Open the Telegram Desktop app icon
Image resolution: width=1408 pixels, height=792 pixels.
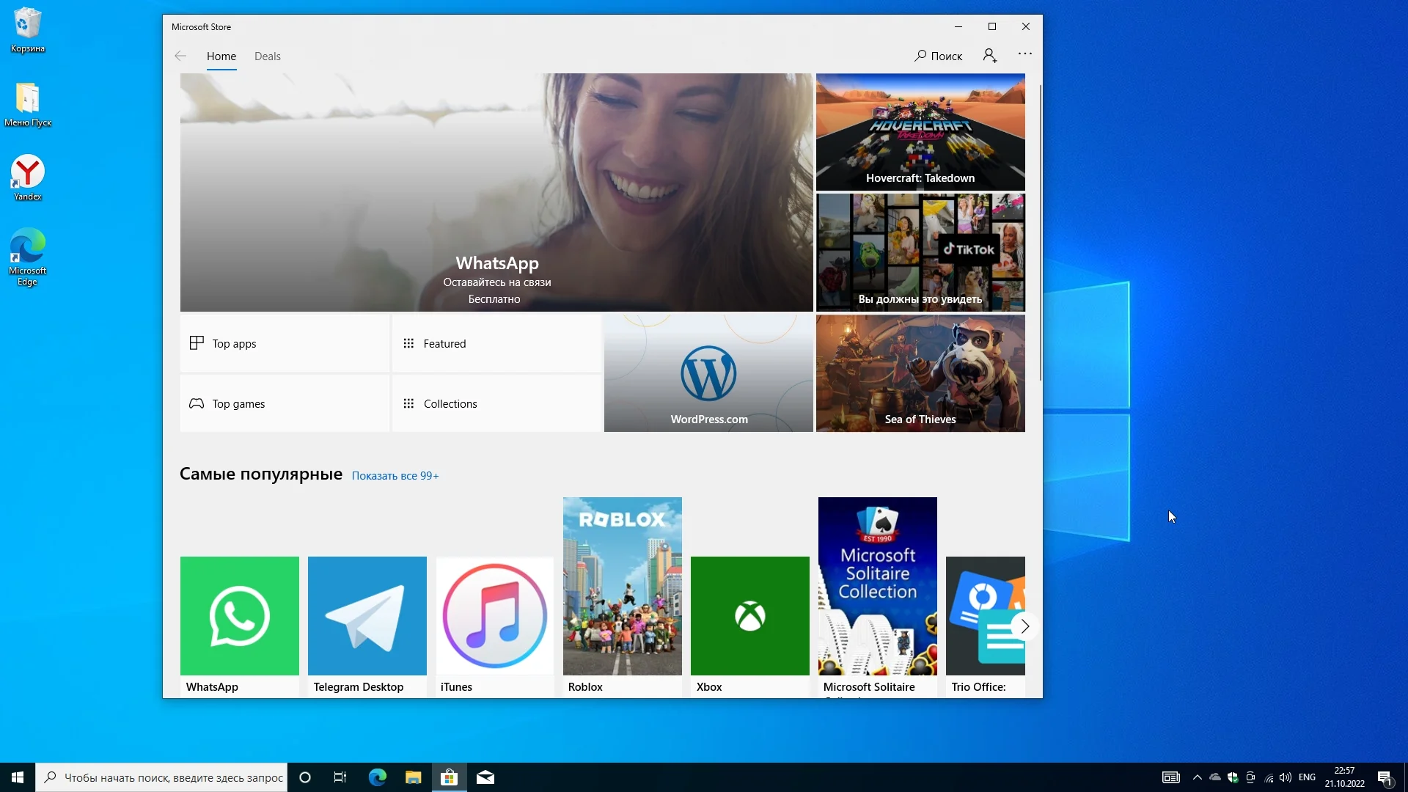[367, 615]
